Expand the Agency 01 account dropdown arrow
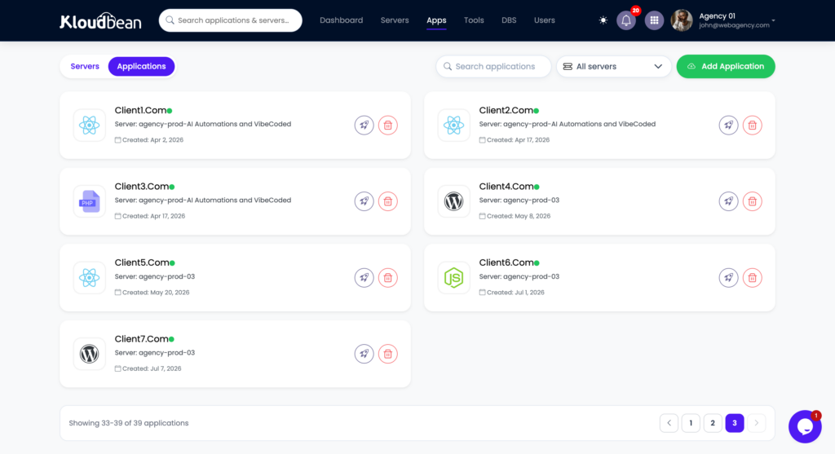Viewport: 835px width, 454px height. pos(773,20)
